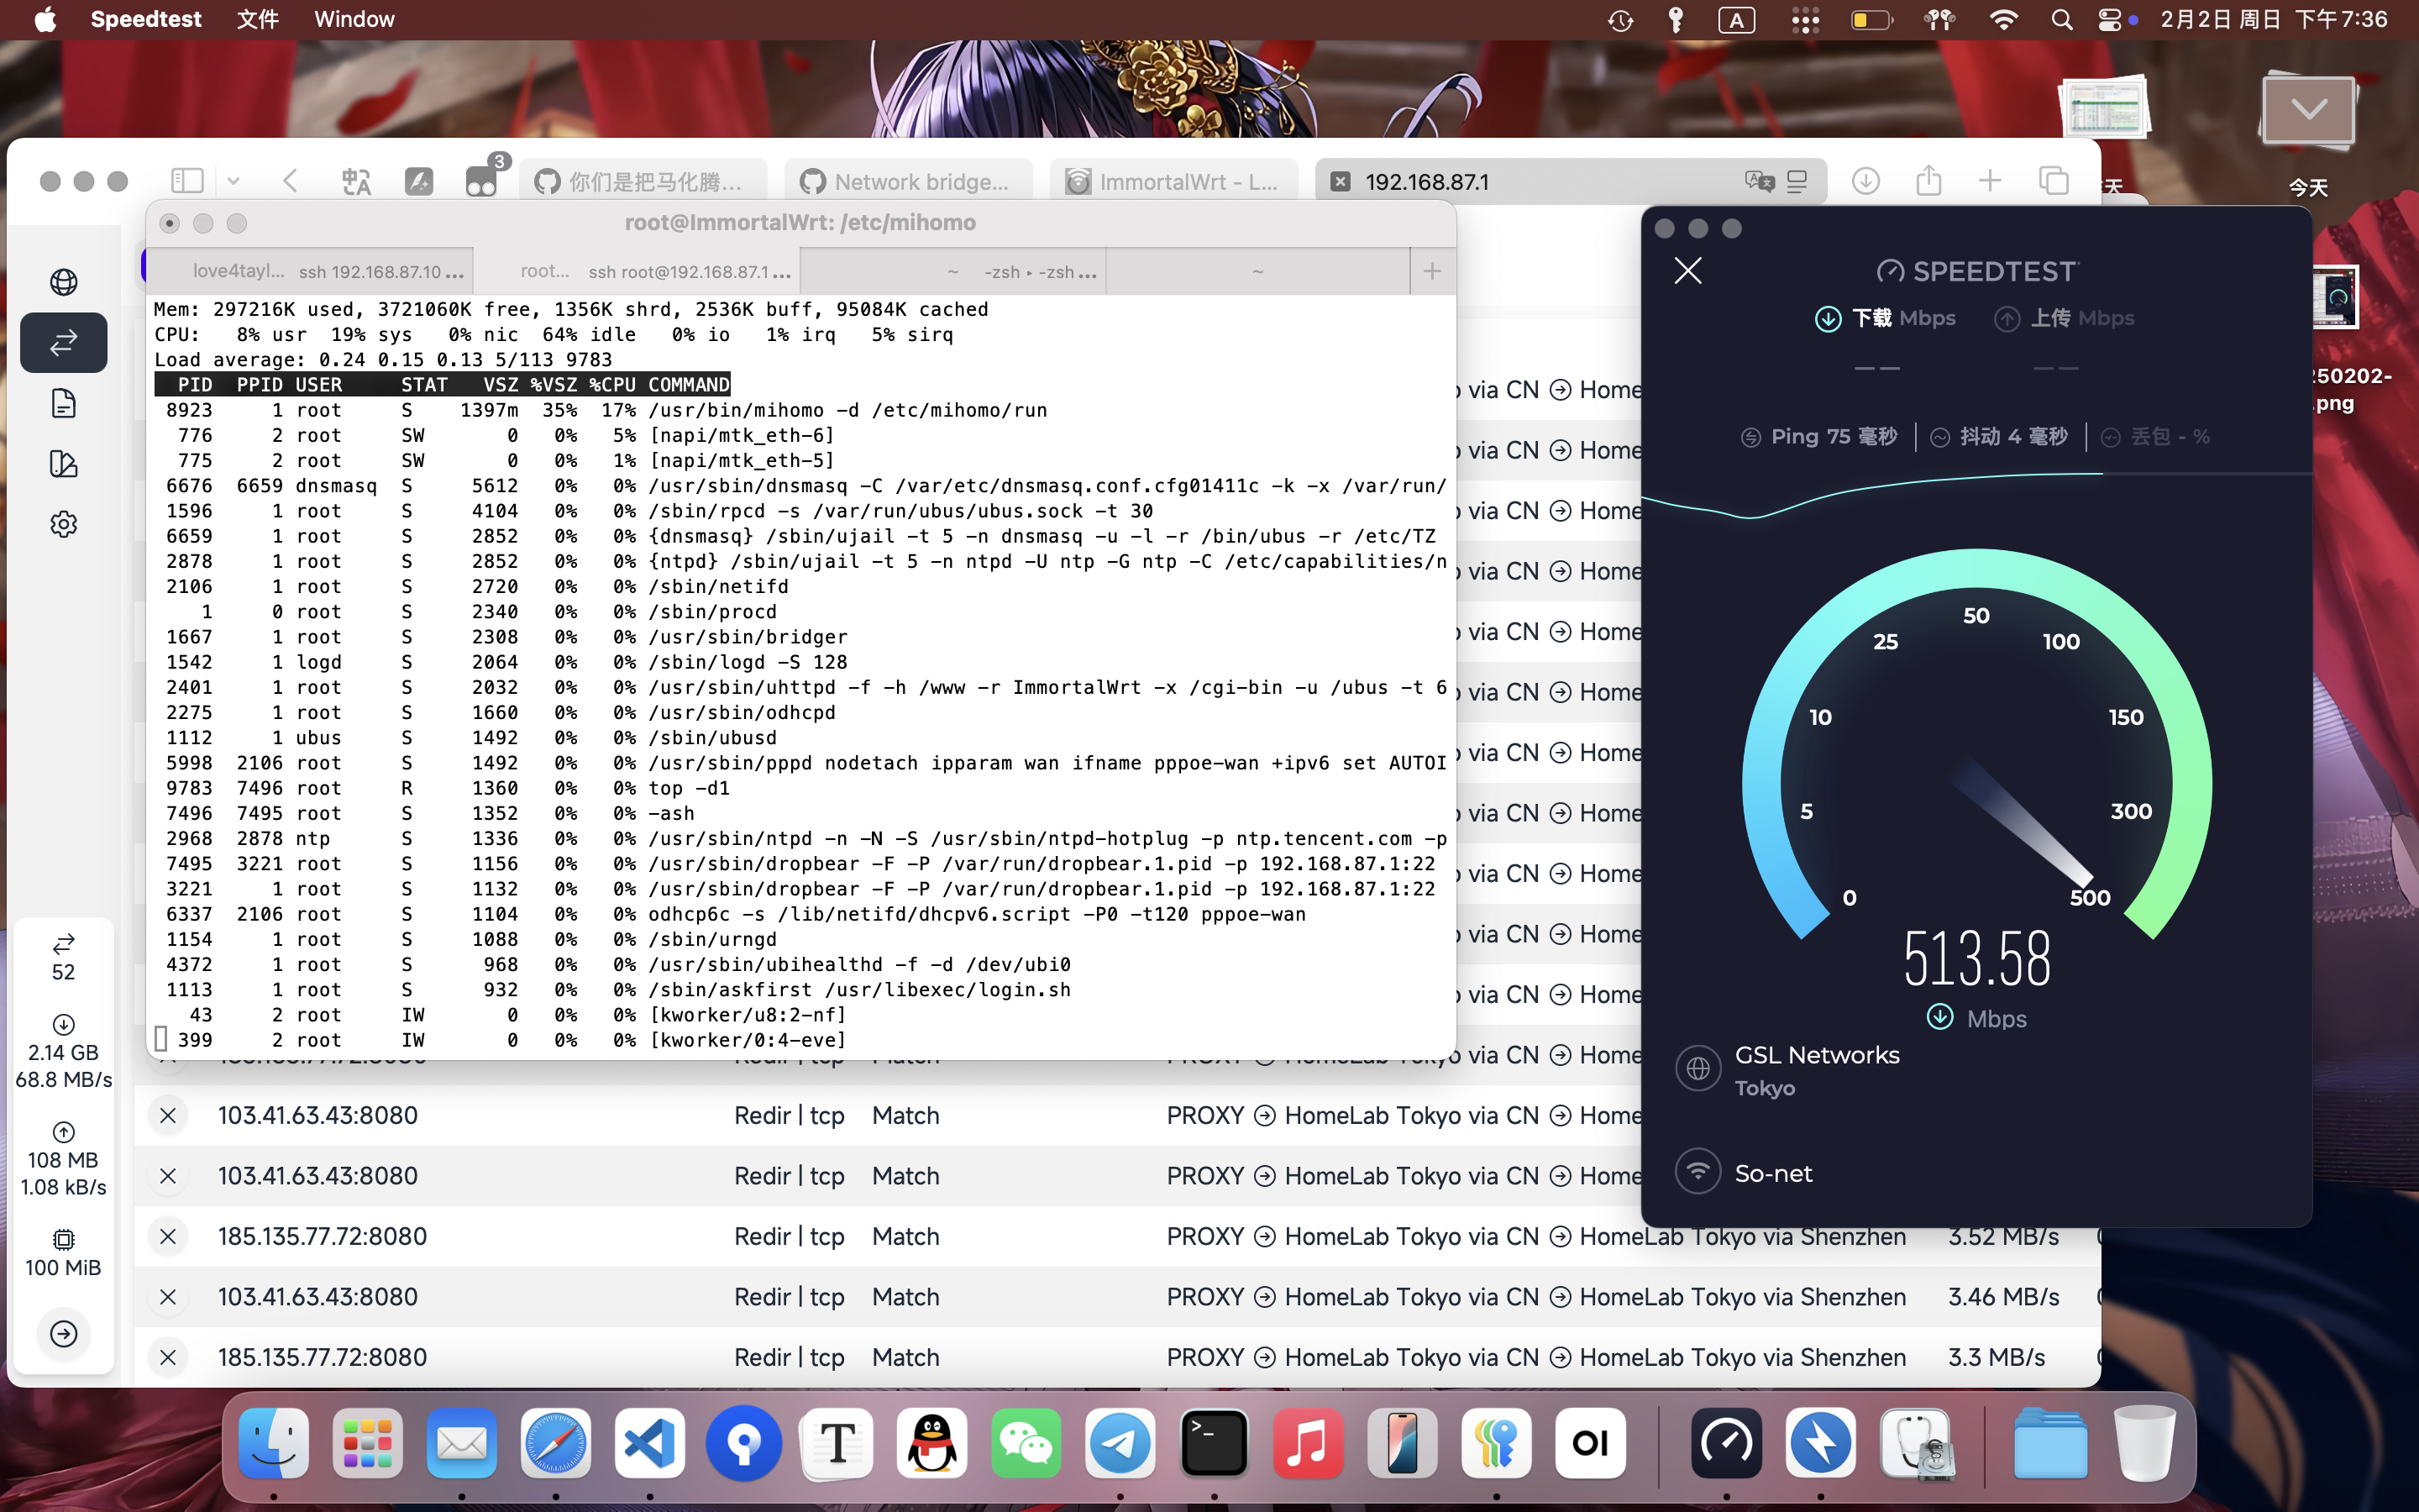Switch to the ImmortalWrt browser tab
Image resolution: width=2419 pixels, height=1512 pixels.
1173,181
